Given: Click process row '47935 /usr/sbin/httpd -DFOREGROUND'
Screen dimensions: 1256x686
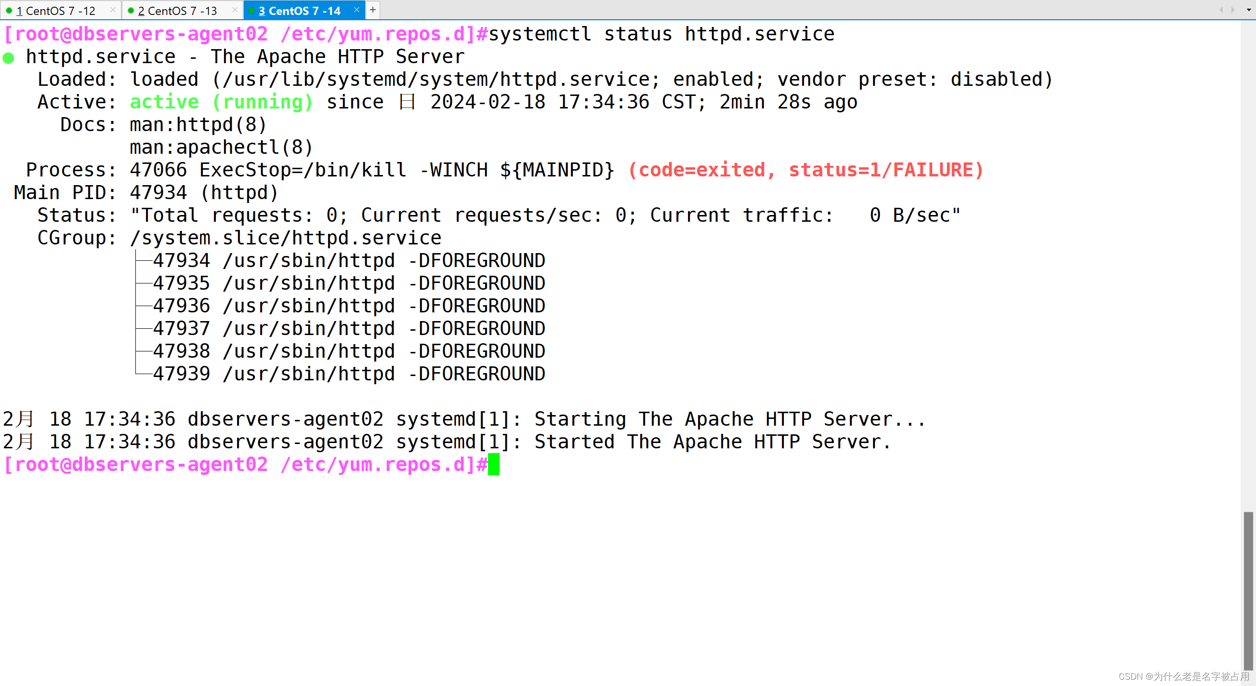Looking at the screenshot, I should [349, 283].
